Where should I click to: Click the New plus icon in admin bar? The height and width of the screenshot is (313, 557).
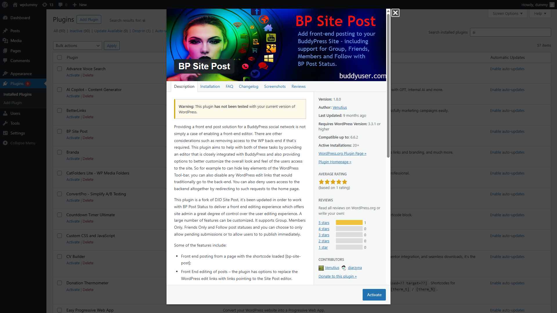(75, 5)
